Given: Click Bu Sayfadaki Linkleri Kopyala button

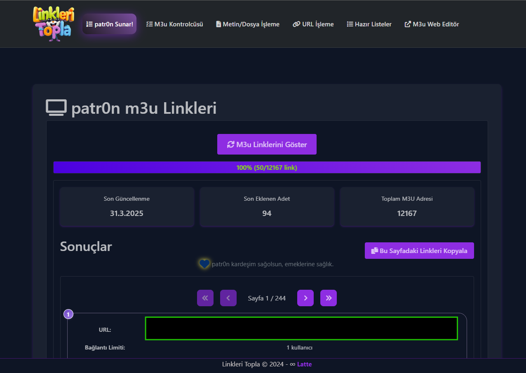Looking at the screenshot, I should tap(419, 251).
